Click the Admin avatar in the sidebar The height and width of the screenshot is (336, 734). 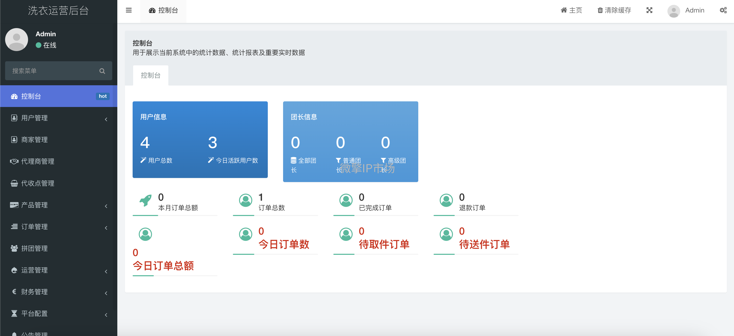(17, 39)
